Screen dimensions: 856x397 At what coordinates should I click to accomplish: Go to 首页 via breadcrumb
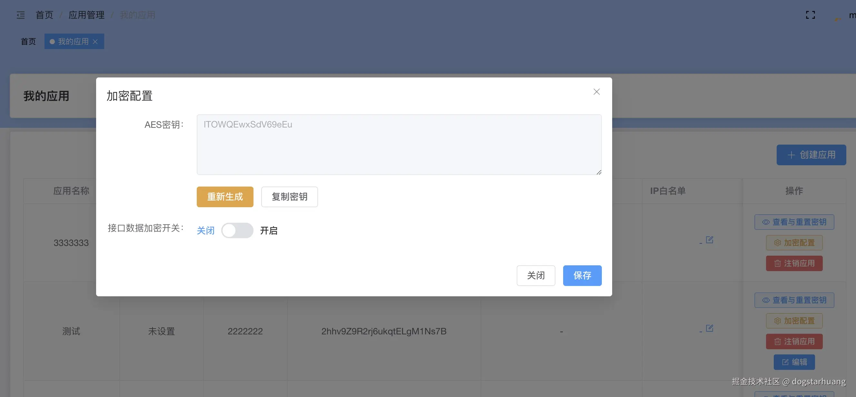[x=44, y=15]
